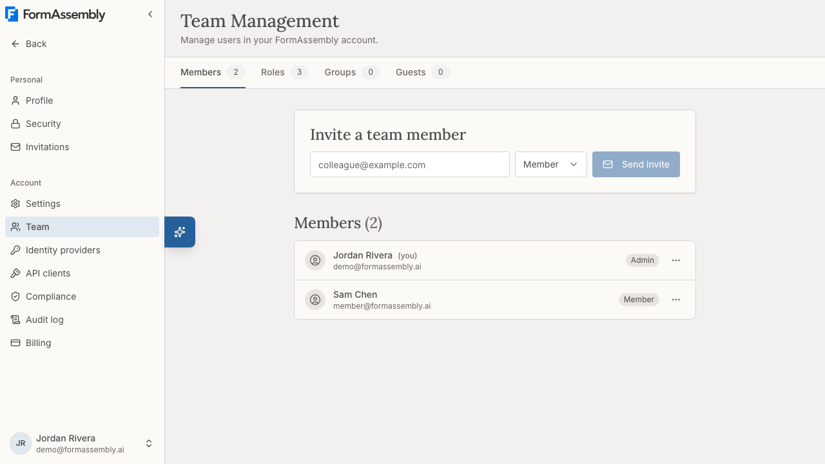The height and width of the screenshot is (464, 825).
Task: Click the JR initials avatar in sidebar footer
Action: [21, 443]
